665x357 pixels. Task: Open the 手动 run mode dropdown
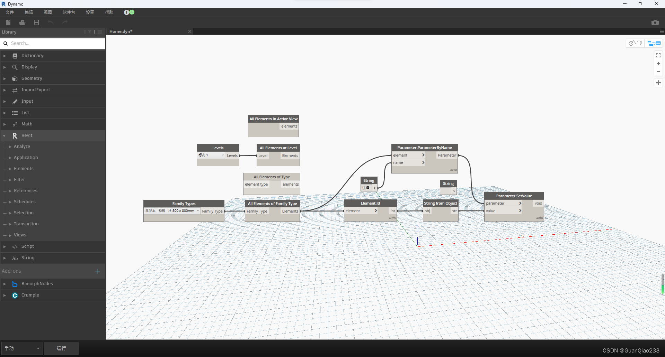(21, 348)
